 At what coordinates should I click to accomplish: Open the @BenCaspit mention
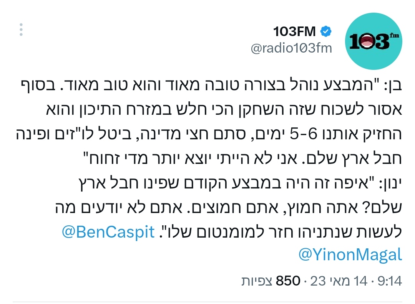[x=108, y=232]
